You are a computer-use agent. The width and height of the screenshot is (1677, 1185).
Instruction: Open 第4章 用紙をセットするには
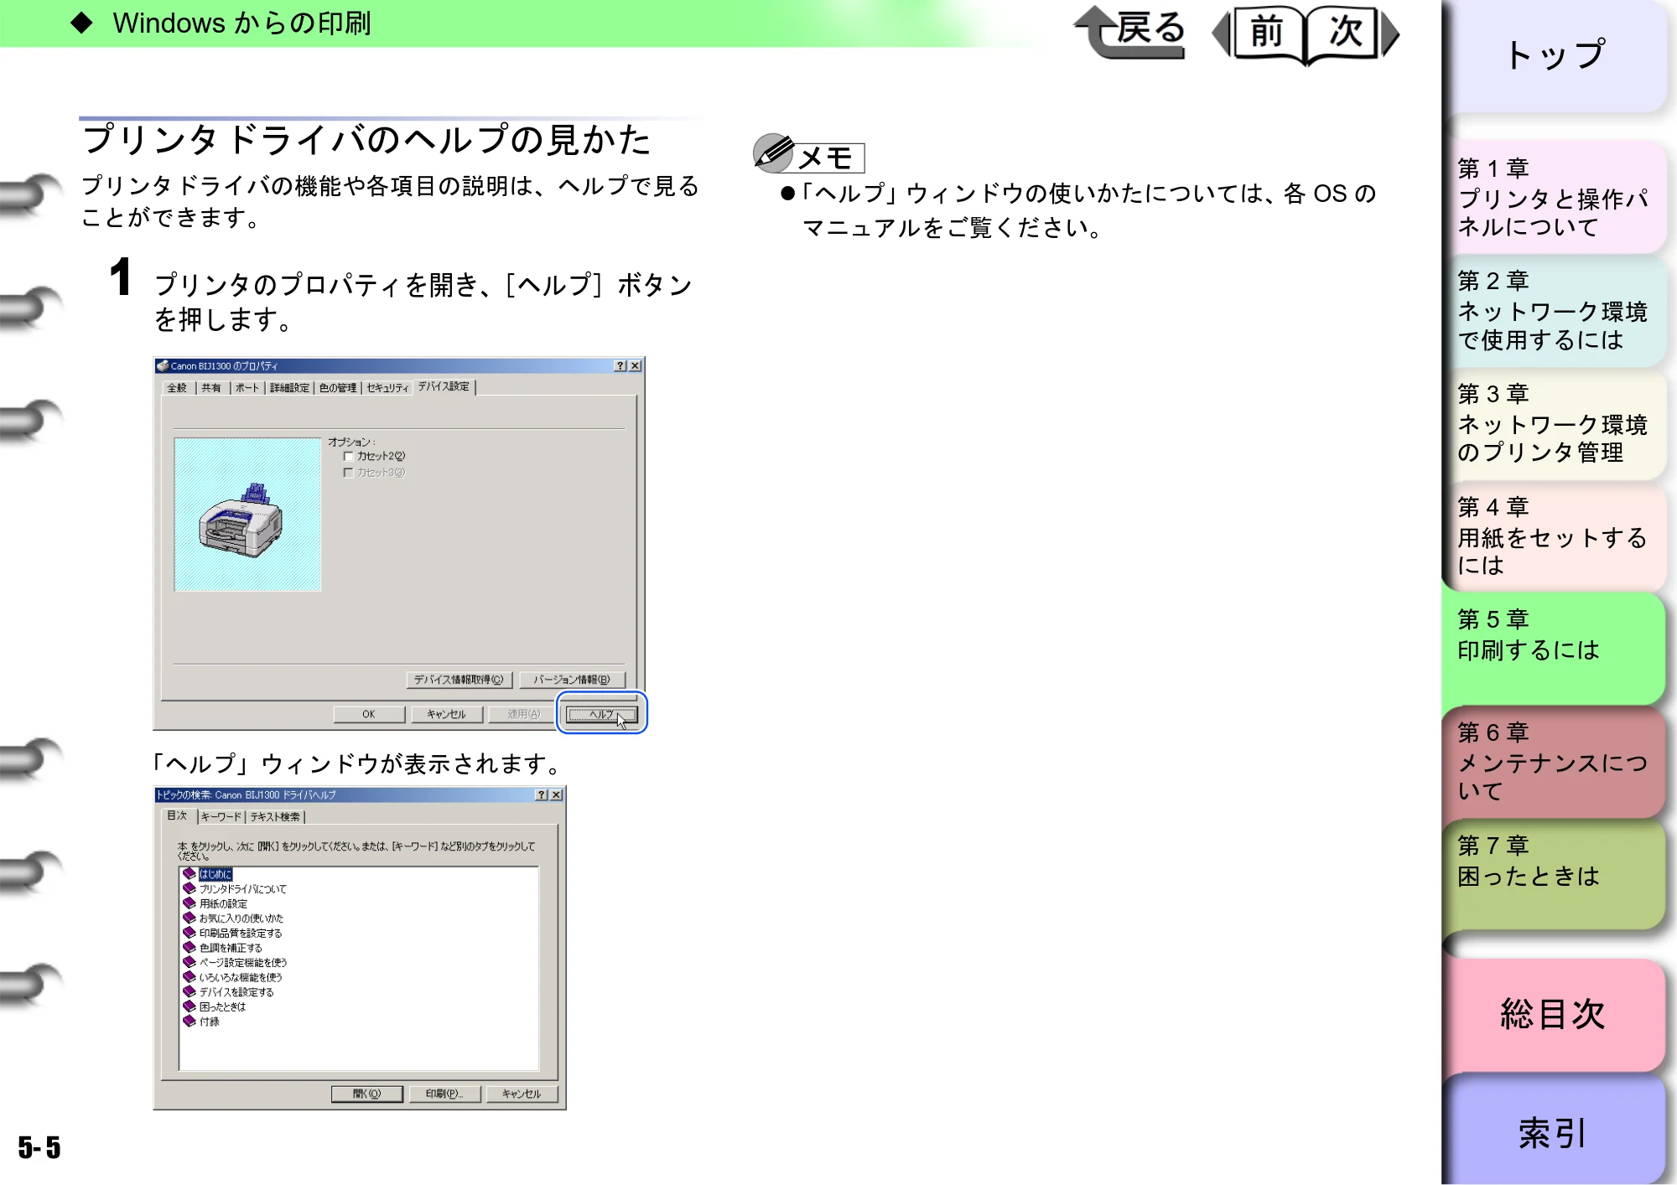(x=1555, y=537)
